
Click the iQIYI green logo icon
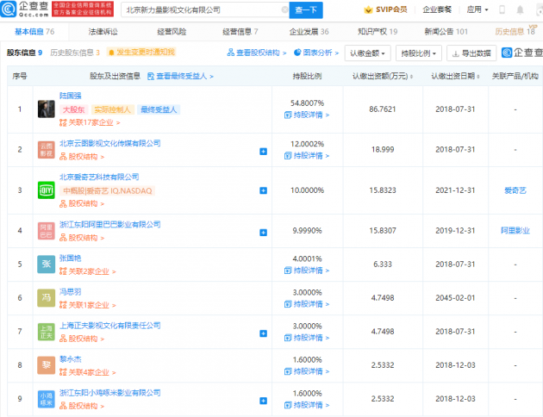pyautogui.click(x=46, y=190)
